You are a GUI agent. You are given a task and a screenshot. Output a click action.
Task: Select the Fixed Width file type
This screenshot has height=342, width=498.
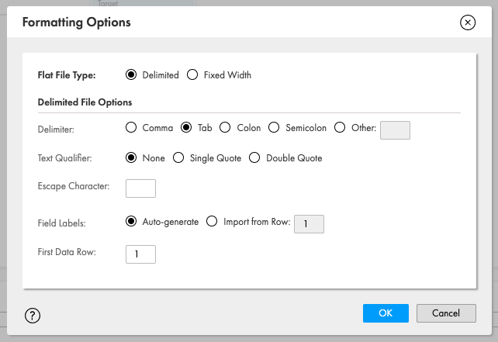[x=192, y=75]
